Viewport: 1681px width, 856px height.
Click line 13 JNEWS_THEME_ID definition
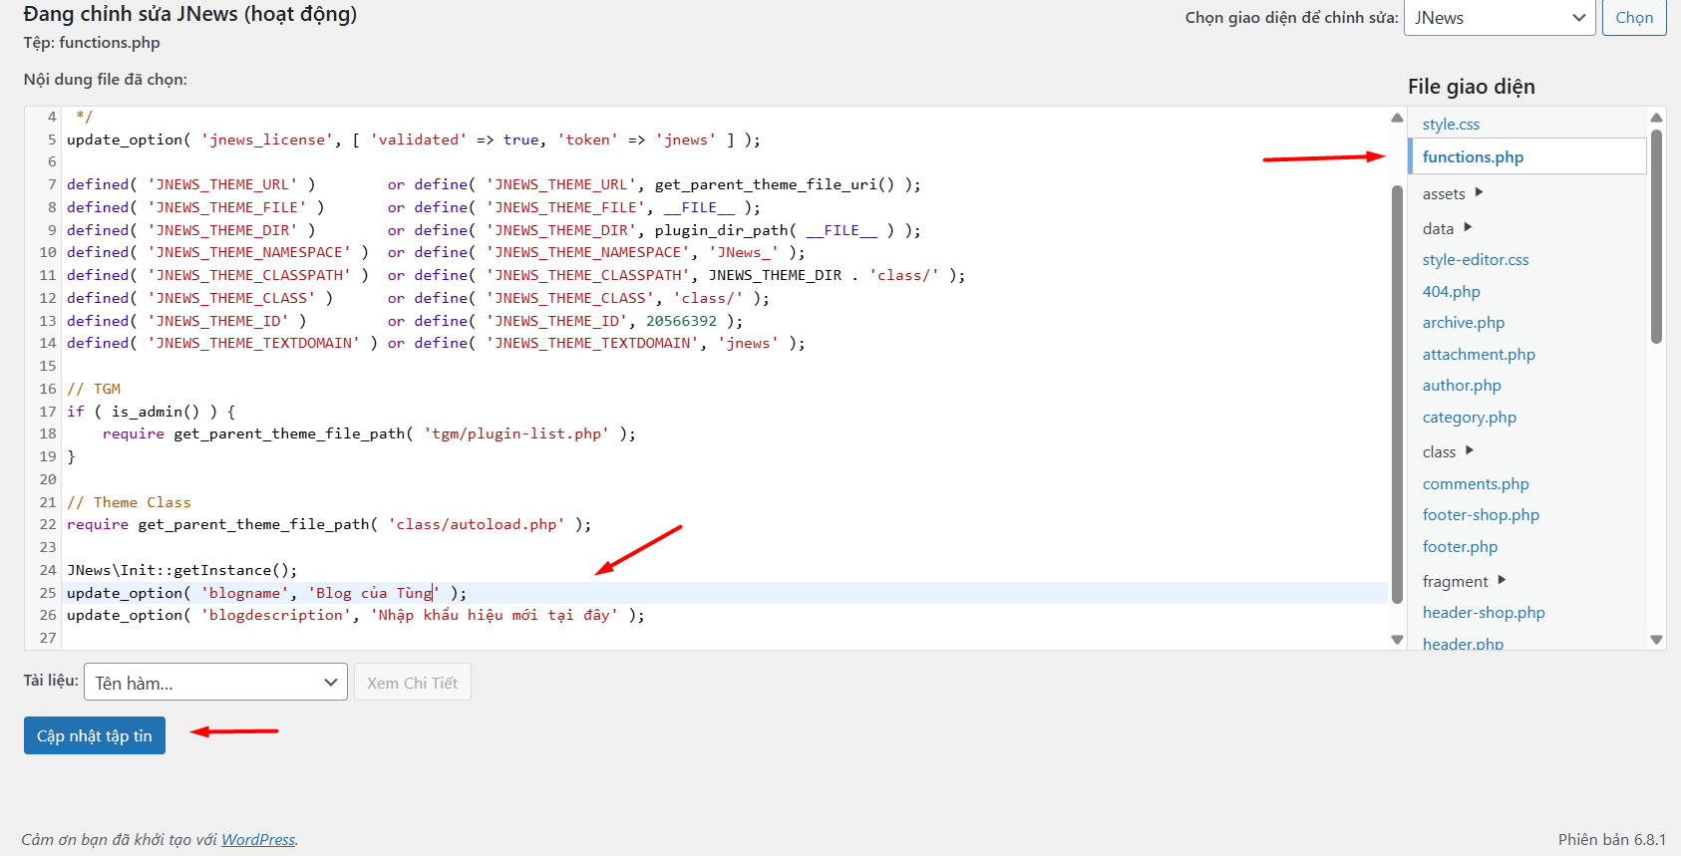pyautogui.click(x=405, y=321)
